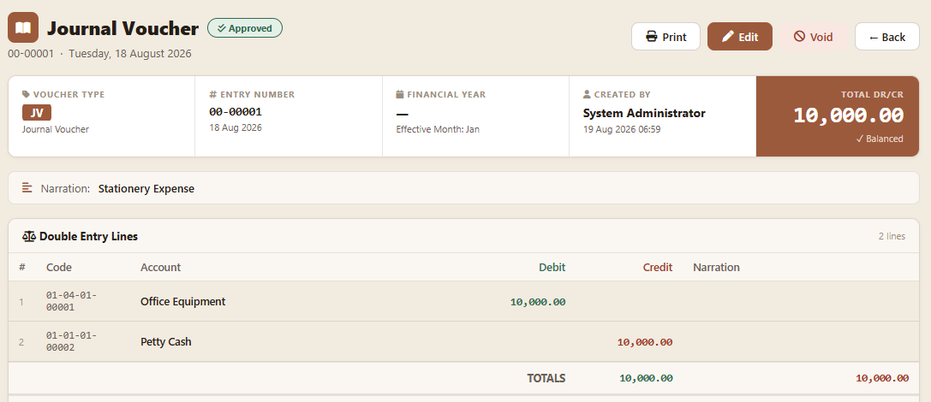Click the date Tuesday, 18 August 2026
The width and height of the screenshot is (931, 402).
coord(130,53)
